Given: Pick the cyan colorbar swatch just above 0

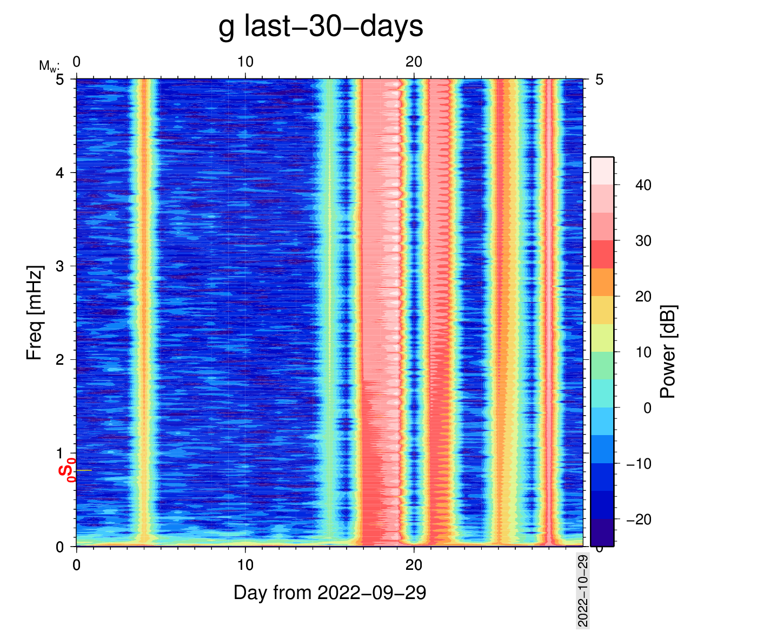Looking at the screenshot, I should pos(602,393).
